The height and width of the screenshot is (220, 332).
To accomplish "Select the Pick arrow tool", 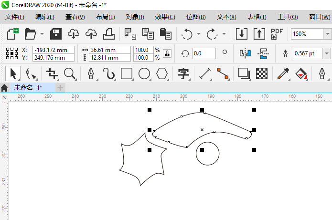I will point(13,73).
